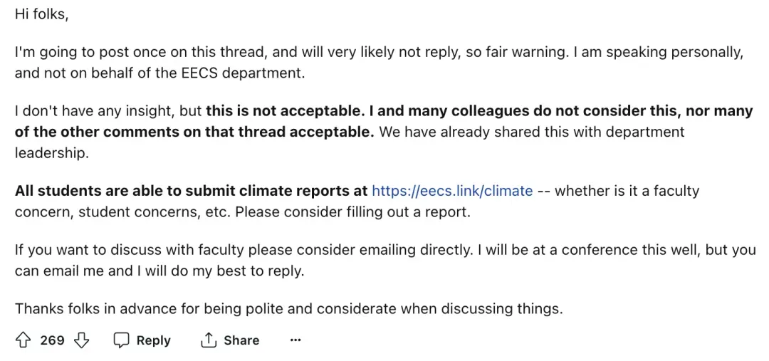769x361 pixels.
Task: Open the eecs.link/climate link
Action: (x=452, y=191)
